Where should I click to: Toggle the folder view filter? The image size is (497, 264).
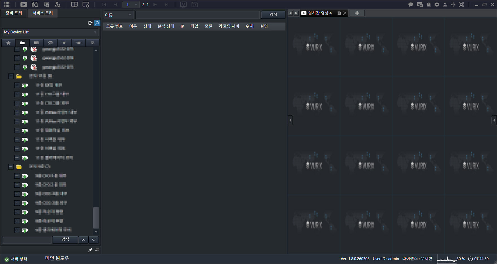[x=22, y=43]
